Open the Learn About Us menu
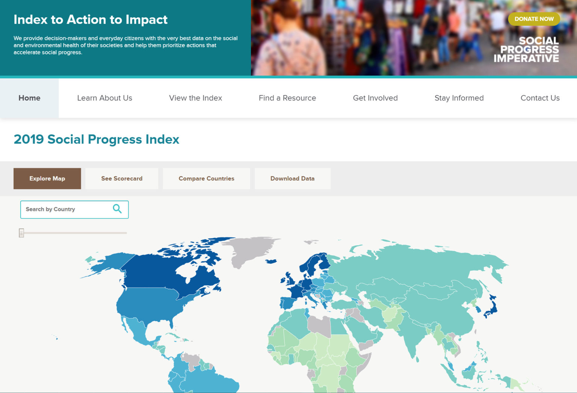This screenshot has width=577, height=393. (x=104, y=98)
